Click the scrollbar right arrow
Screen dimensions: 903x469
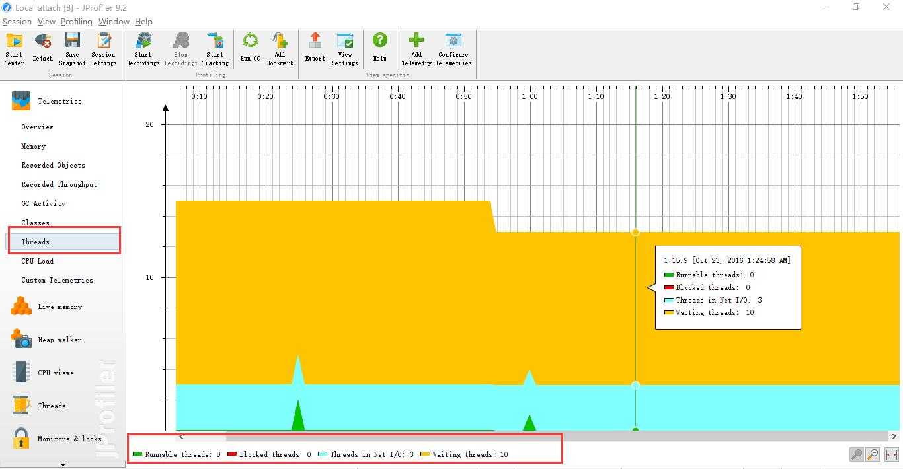tap(894, 436)
